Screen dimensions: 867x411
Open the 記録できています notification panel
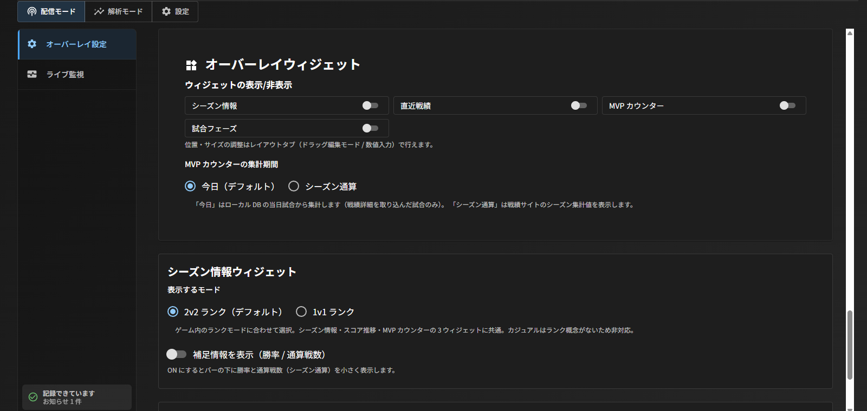click(77, 397)
